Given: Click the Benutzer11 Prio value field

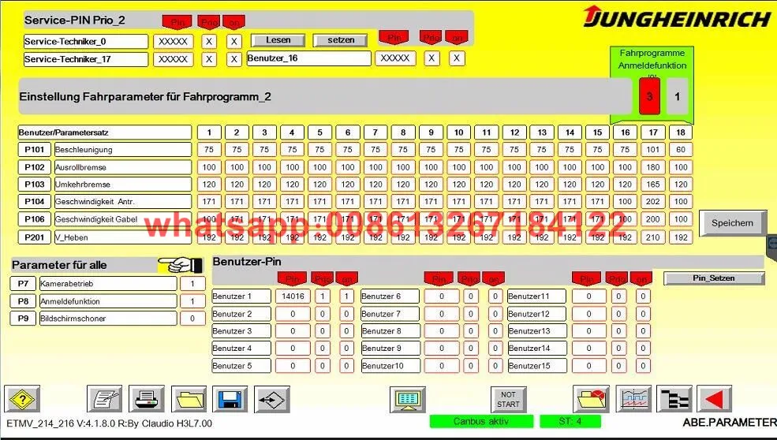Looking at the screenshot, I should (x=618, y=296).
